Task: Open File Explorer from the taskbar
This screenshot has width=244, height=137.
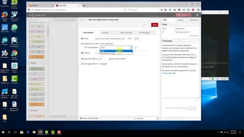Action: tap(34, 132)
